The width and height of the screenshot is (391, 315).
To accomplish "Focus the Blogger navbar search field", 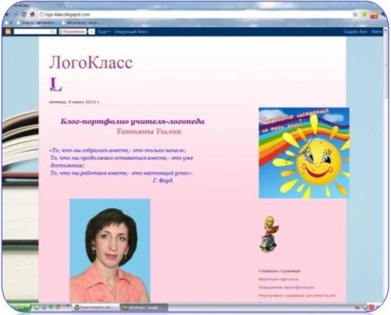I will click(35, 32).
